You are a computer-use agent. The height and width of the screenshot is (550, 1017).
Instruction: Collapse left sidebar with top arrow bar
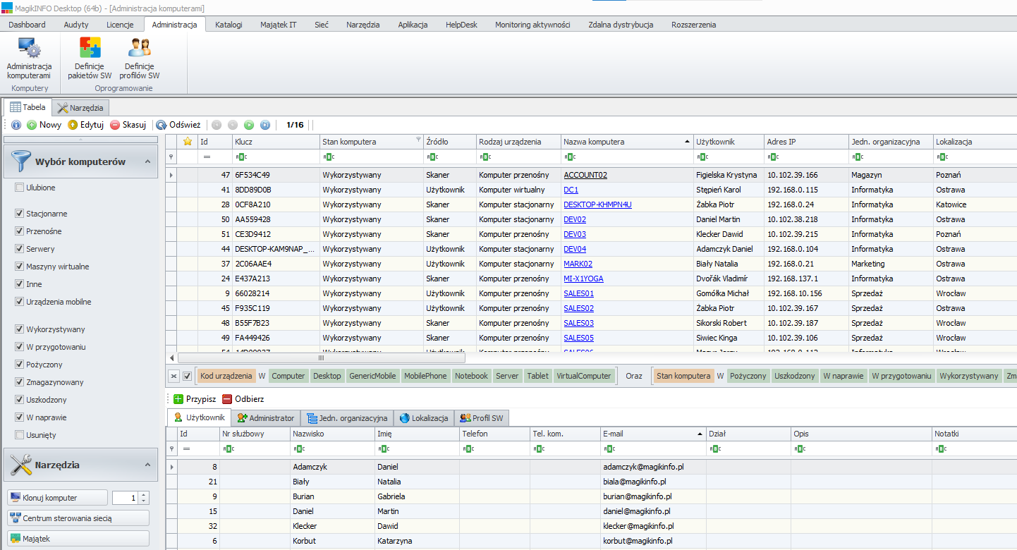click(x=81, y=139)
